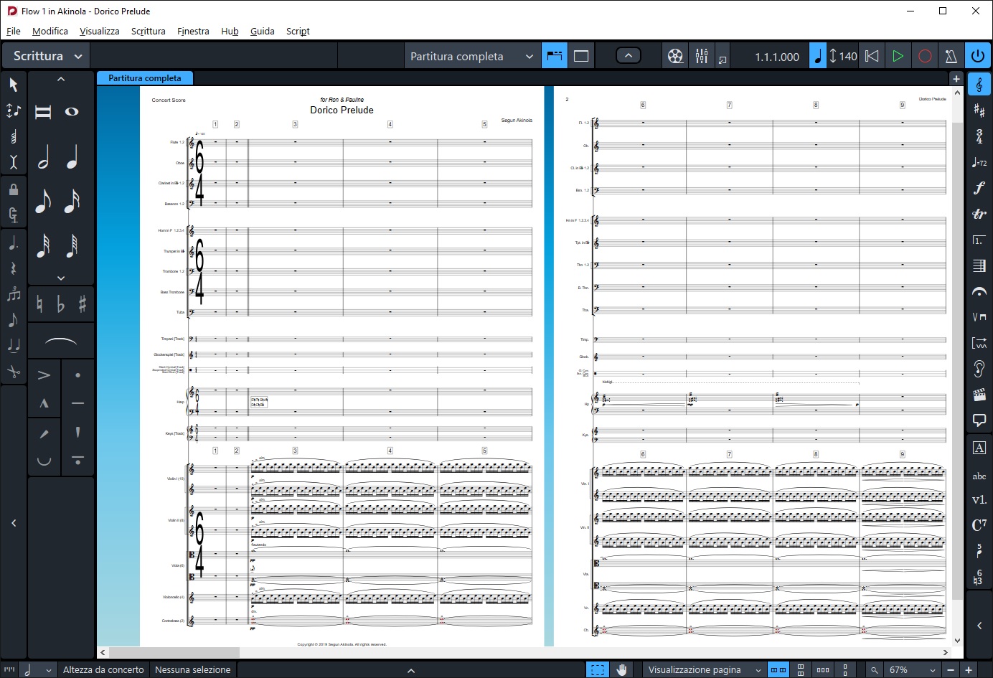Screen dimensions: 993x678
Task: Toggle grace note input
Action: (x=13, y=320)
